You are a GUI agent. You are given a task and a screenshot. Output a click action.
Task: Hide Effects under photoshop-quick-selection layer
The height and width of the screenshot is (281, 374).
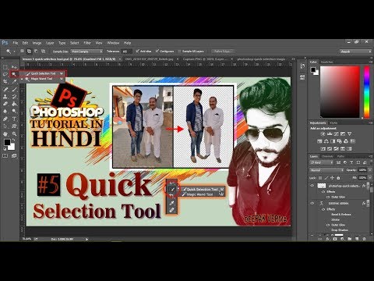point(323,191)
